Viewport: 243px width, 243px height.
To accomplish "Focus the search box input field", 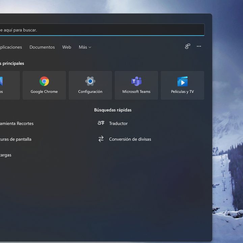I will click(102, 30).
